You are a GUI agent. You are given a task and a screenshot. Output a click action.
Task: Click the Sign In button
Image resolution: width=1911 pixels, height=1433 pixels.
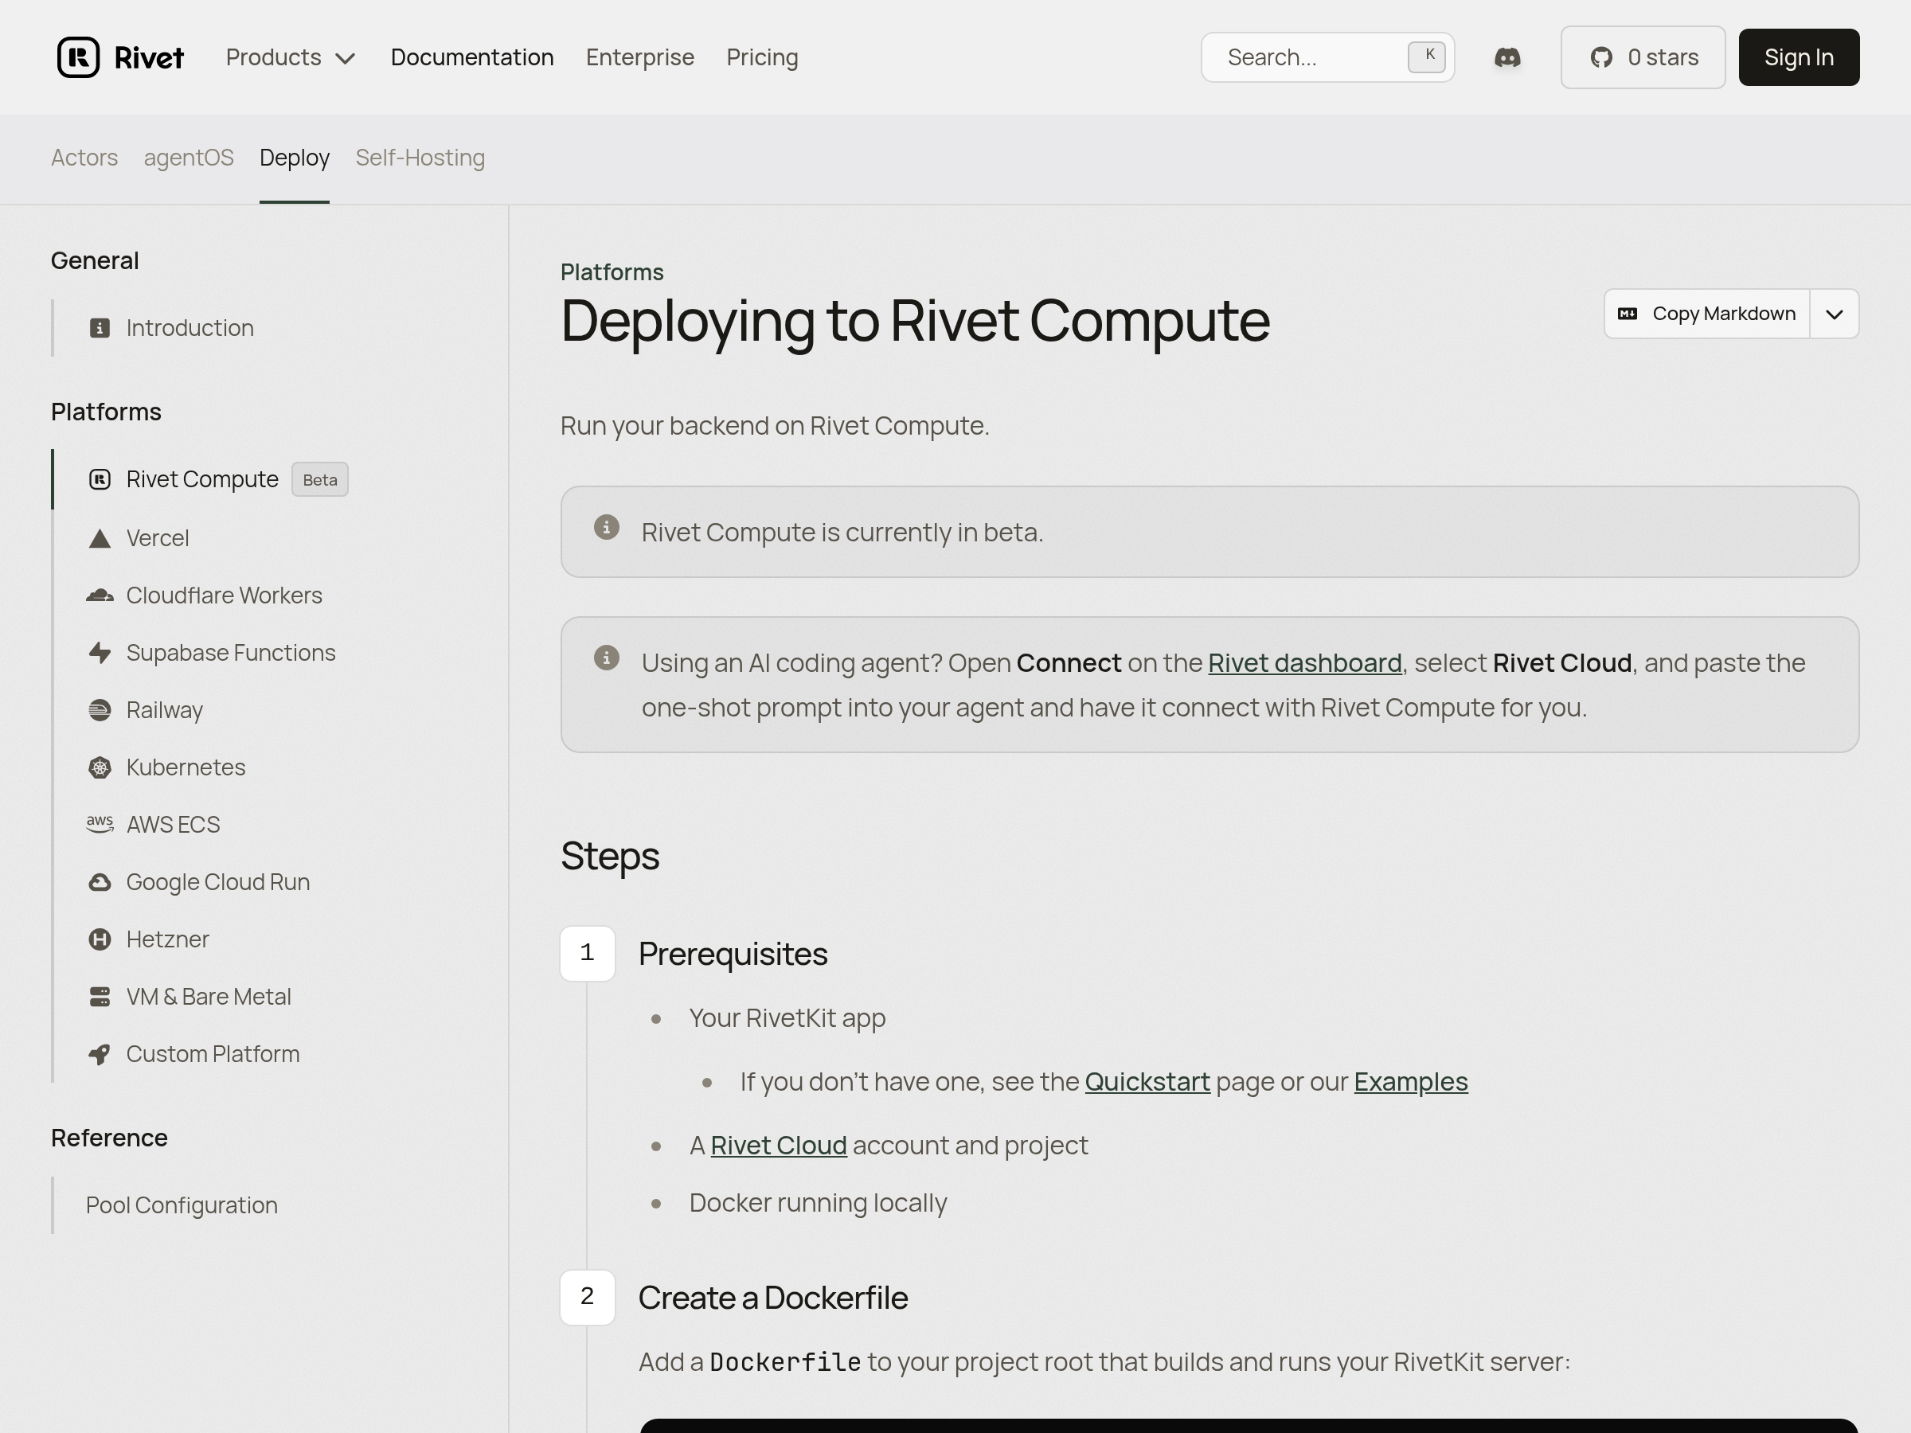[1799, 57]
